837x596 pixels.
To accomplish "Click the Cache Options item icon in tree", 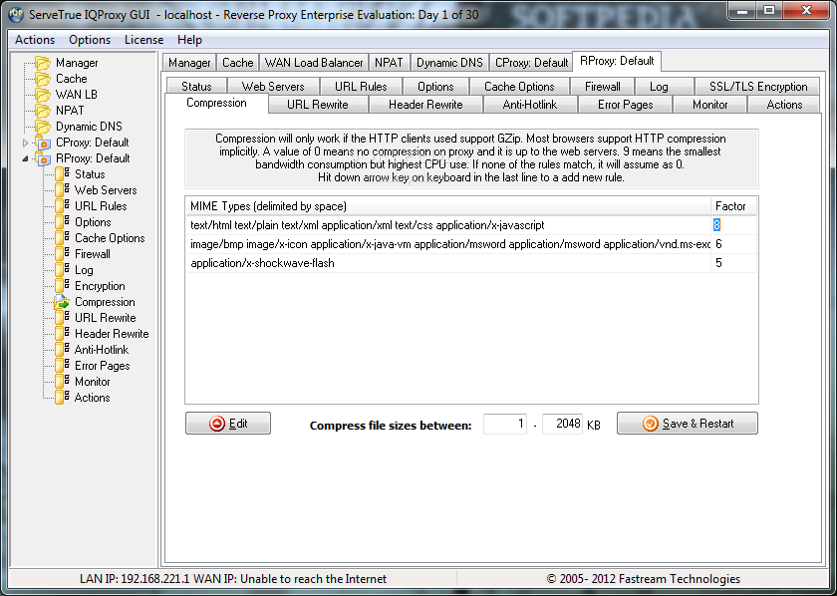I will click(63, 238).
